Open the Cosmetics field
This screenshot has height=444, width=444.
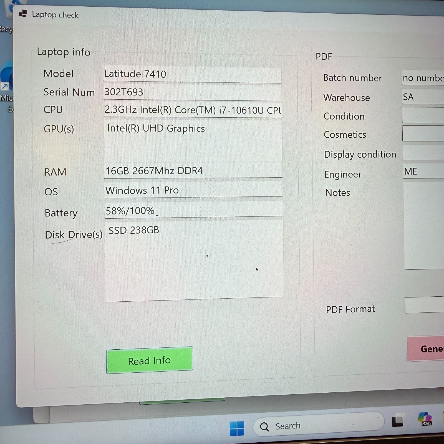pyautogui.click(x=424, y=133)
